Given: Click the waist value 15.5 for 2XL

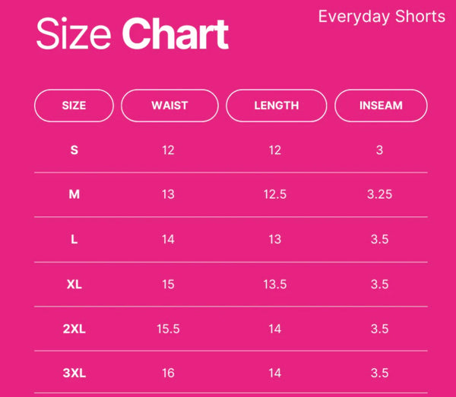Looking at the screenshot, I should [x=168, y=329].
